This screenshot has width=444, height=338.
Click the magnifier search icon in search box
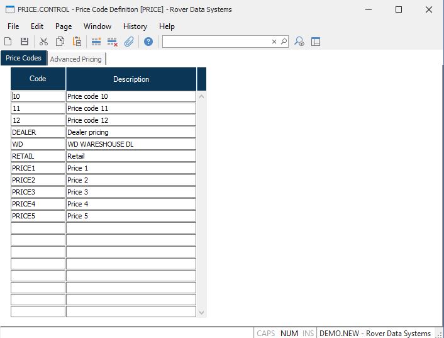coord(284,42)
